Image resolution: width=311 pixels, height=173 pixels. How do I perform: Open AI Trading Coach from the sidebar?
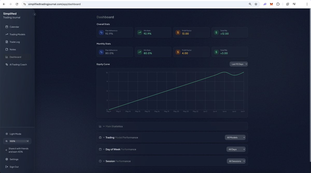click(x=17, y=64)
